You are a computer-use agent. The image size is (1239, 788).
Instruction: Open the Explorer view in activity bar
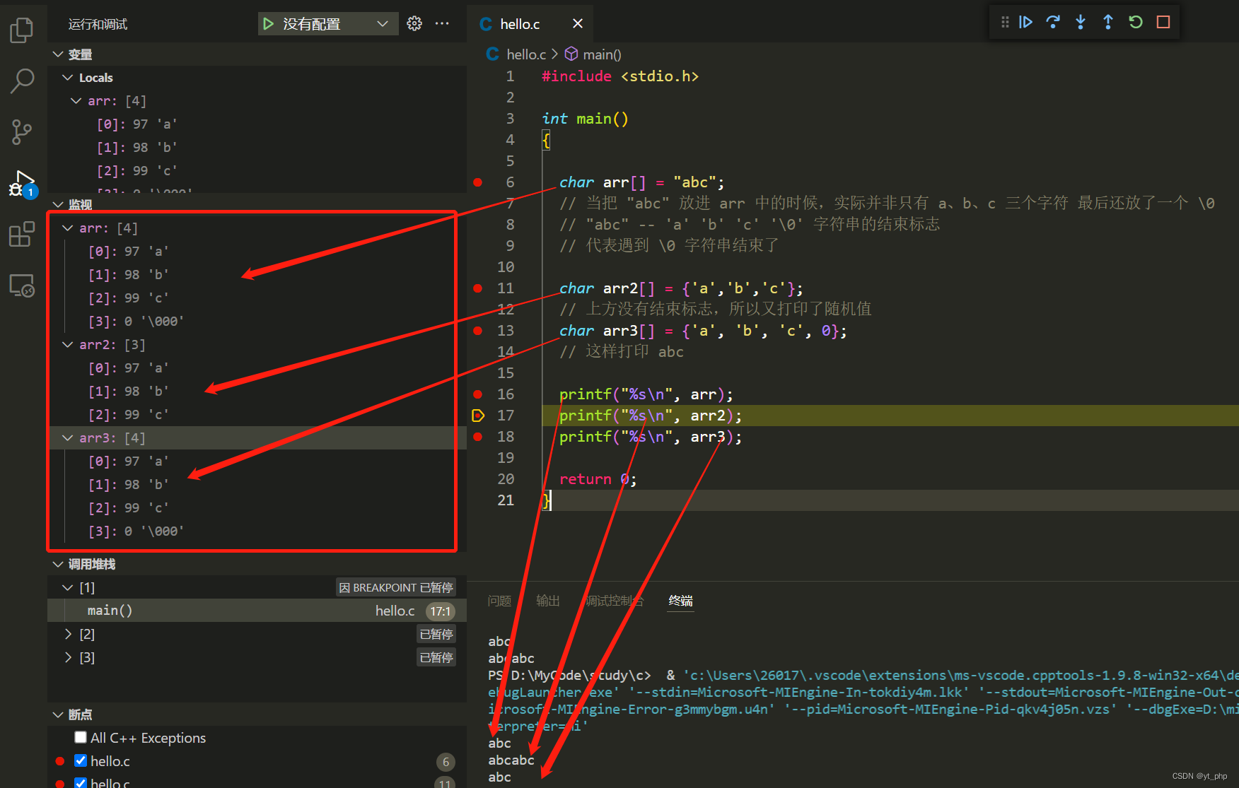[22, 30]
